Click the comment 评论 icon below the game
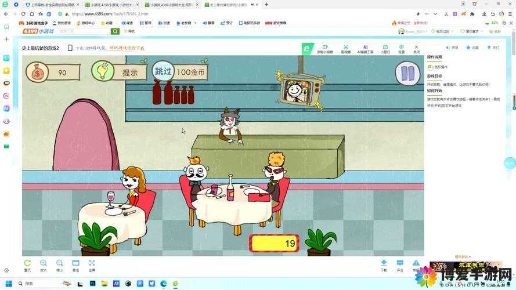 [x=400, y=265]
